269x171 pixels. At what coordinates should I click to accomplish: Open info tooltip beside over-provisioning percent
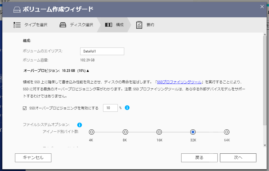(127, 108)
